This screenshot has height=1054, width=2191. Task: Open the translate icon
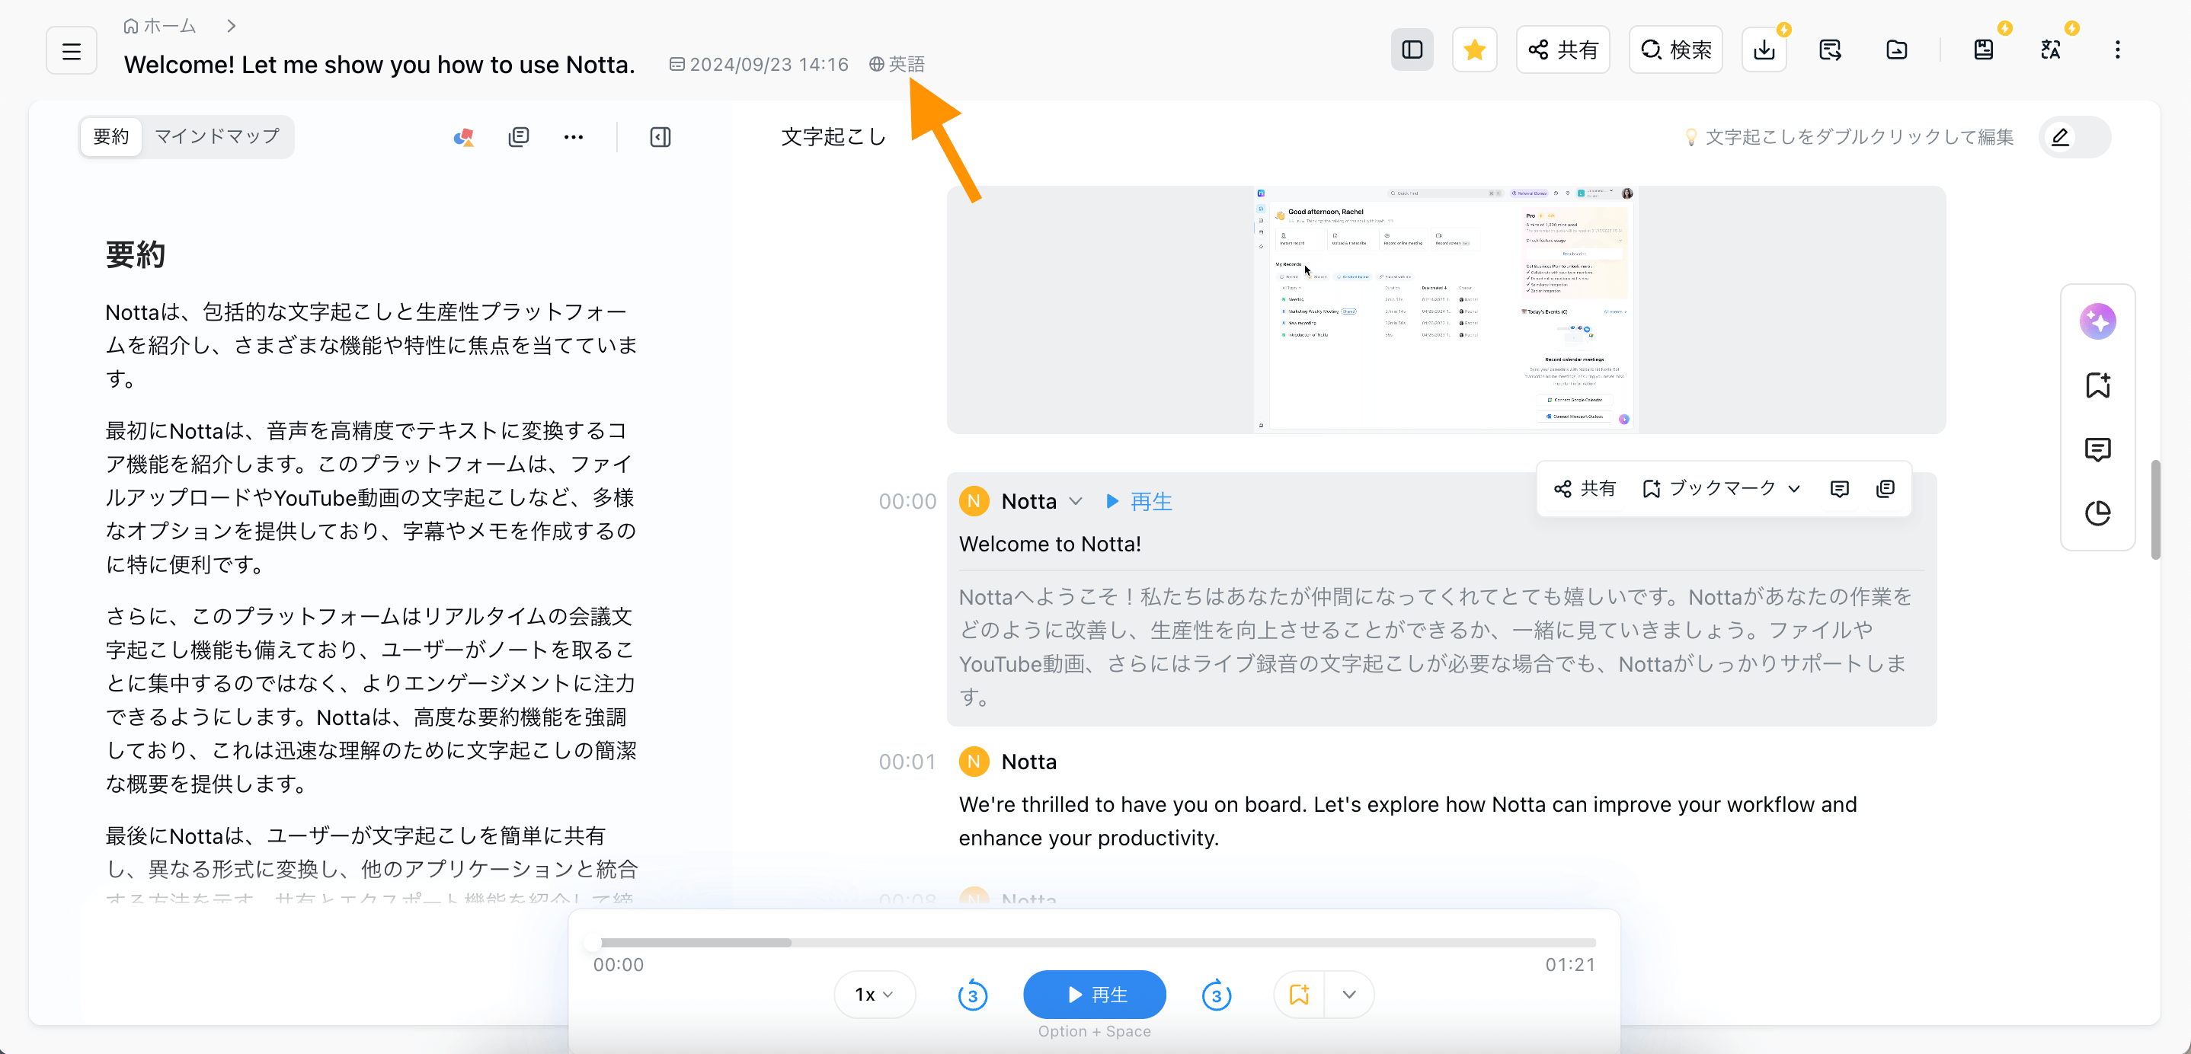(2051, 50)
